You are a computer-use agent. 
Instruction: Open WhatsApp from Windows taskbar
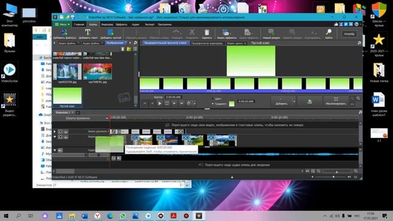pos(123,215)
